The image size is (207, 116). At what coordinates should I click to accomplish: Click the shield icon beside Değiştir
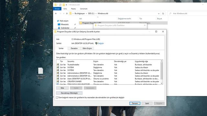click(96, 43)
